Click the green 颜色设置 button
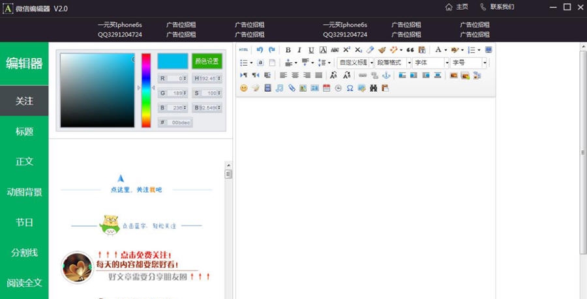The width and height of the screenshot is (587, 299). [207, 61]
